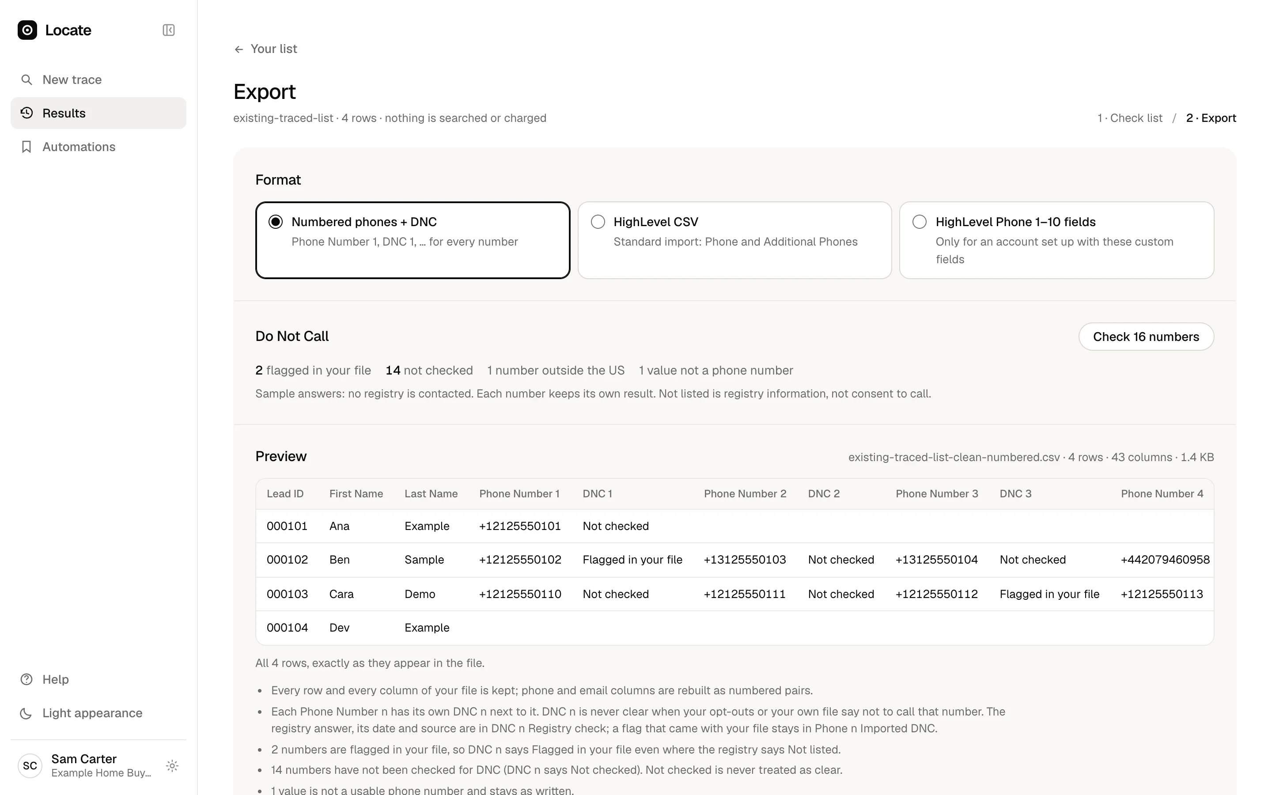Click First Name Cara
Viewport: 1272px width, 795px height.
(x=341, y=594)
